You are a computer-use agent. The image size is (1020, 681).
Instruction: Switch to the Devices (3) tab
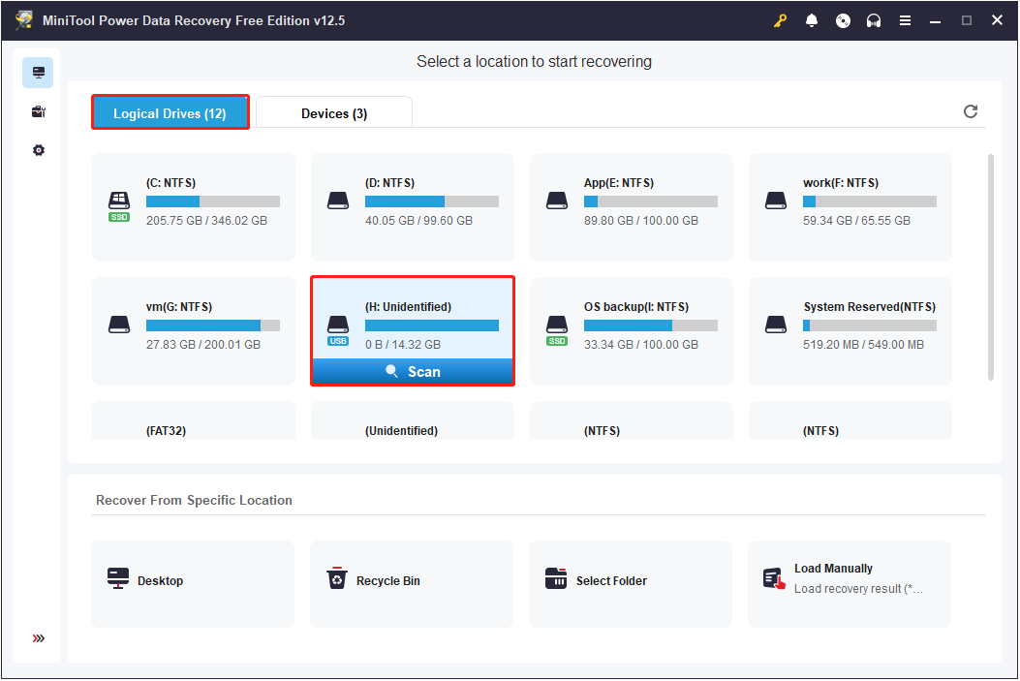coord(334,113)
